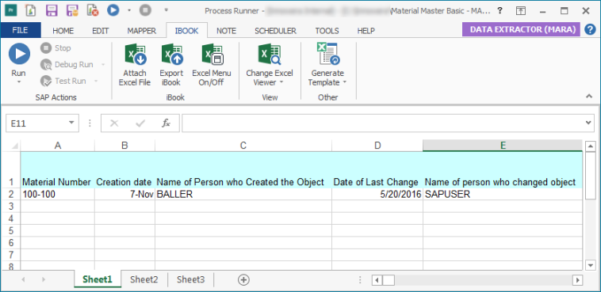This screenshot has width=601, height=292.
Task: Click the blue Run icon in title bar
Action: pyautogui.click(x=113, y=10)
